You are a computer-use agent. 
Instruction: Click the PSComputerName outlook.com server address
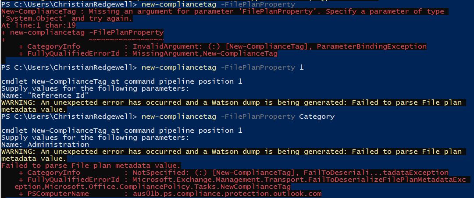click(227, 194)
